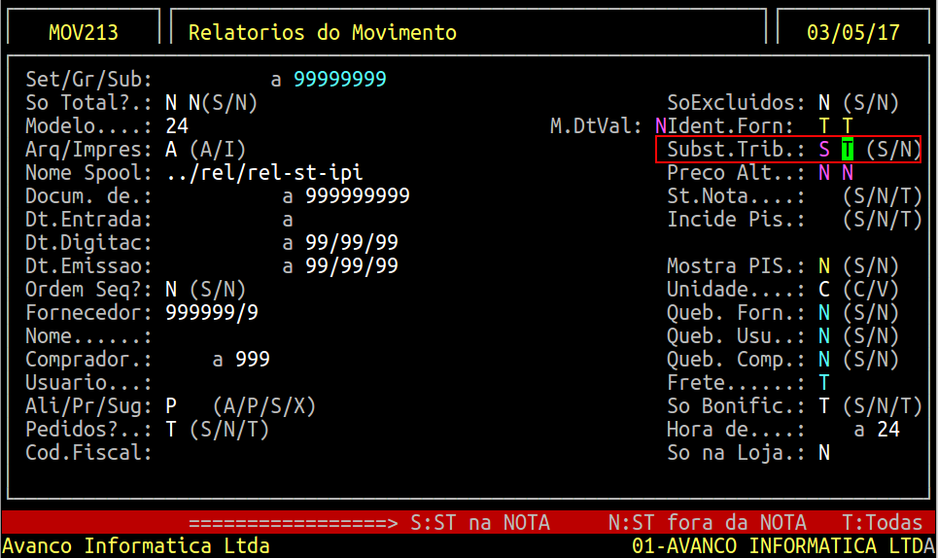Click the T:Todas hint in red bar
Image resolution: width=938 pixels, height=558 pixels.
tap(883, 523)
